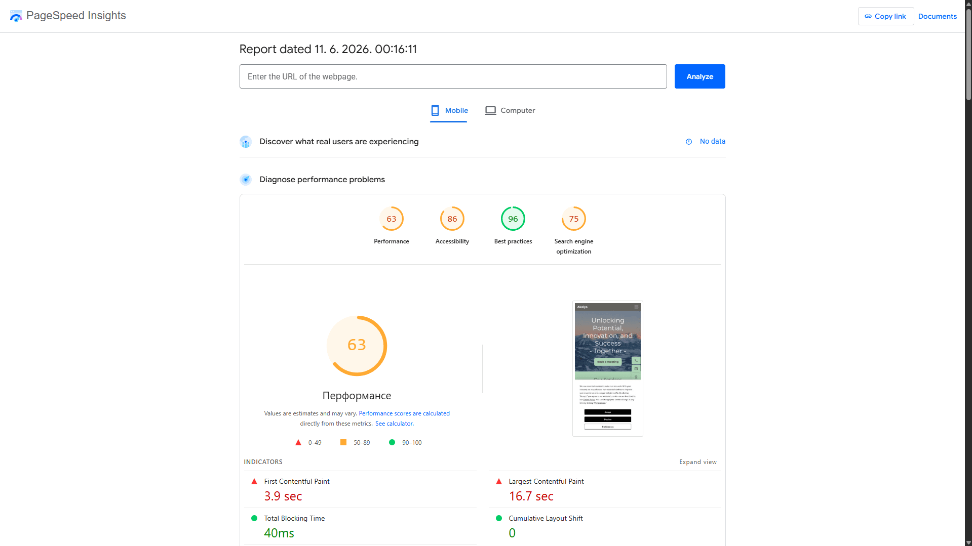
Task: Open Performance scores are calculated link
Action: click(404, 413)
